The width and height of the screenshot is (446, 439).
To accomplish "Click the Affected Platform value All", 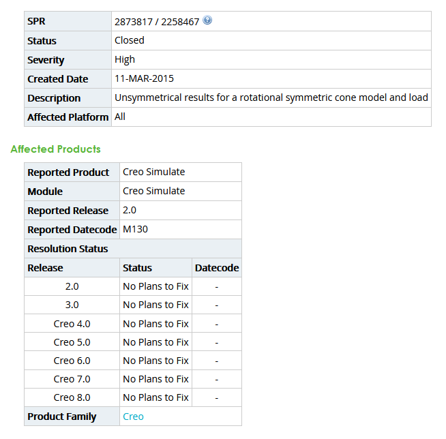I will pos(119,117).
